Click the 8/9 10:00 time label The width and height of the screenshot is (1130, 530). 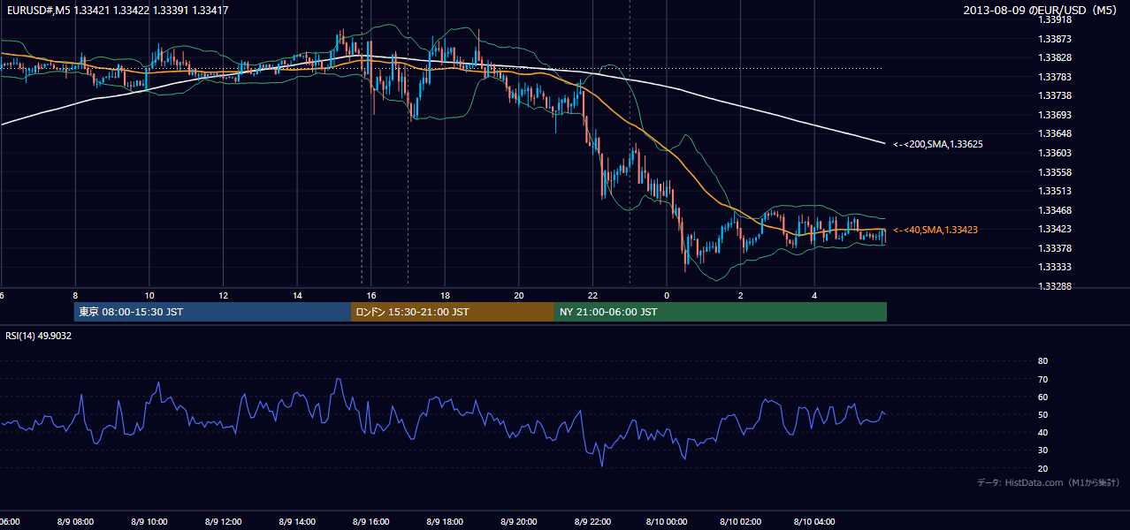pyautogui.click(x=149, y=521)
